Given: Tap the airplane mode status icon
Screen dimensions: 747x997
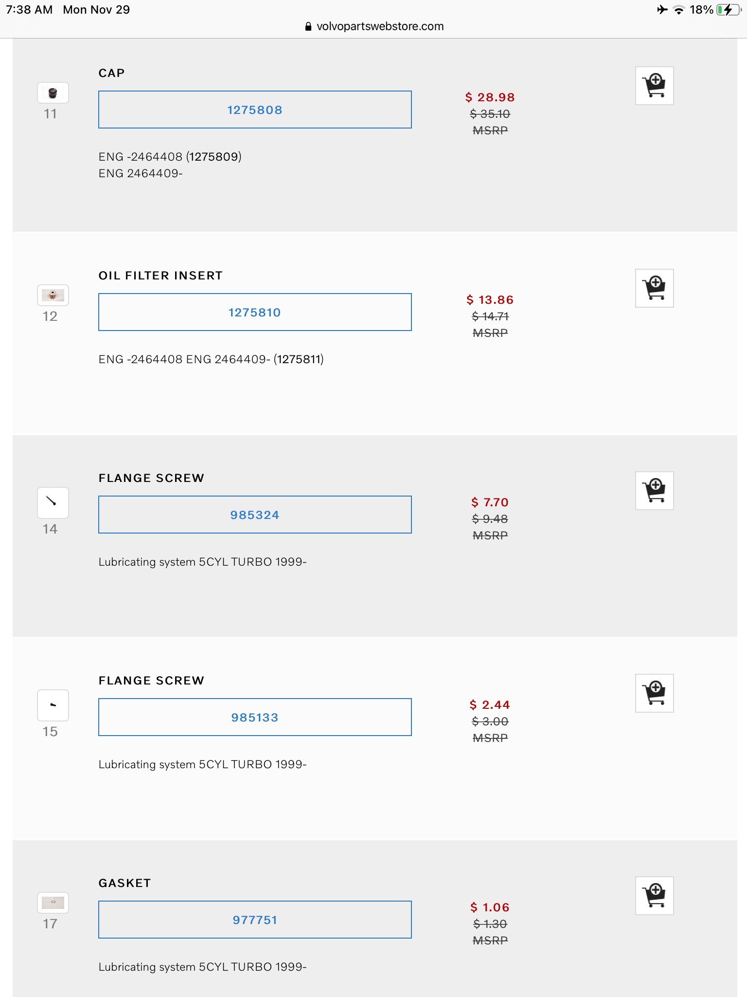Looking at the screenshot, I should 662,10.
